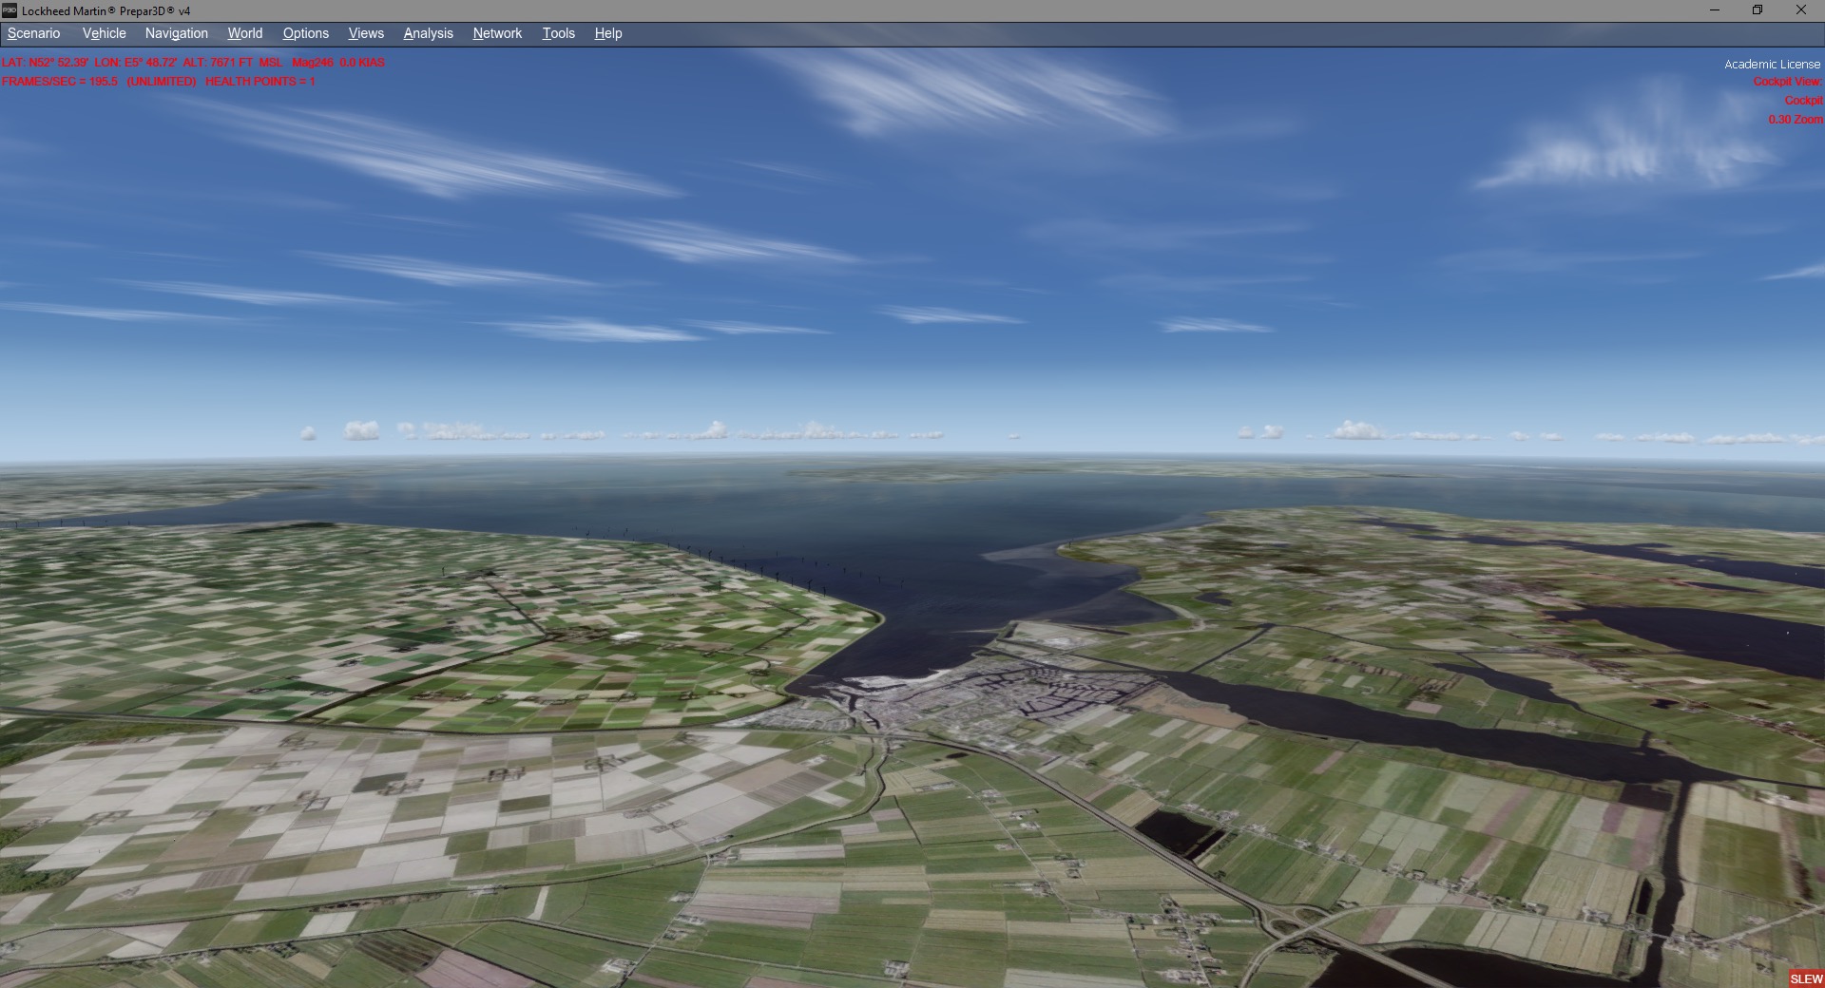
Task: Click the 'Academic License' label
Action: click(x=1772, y=65)
